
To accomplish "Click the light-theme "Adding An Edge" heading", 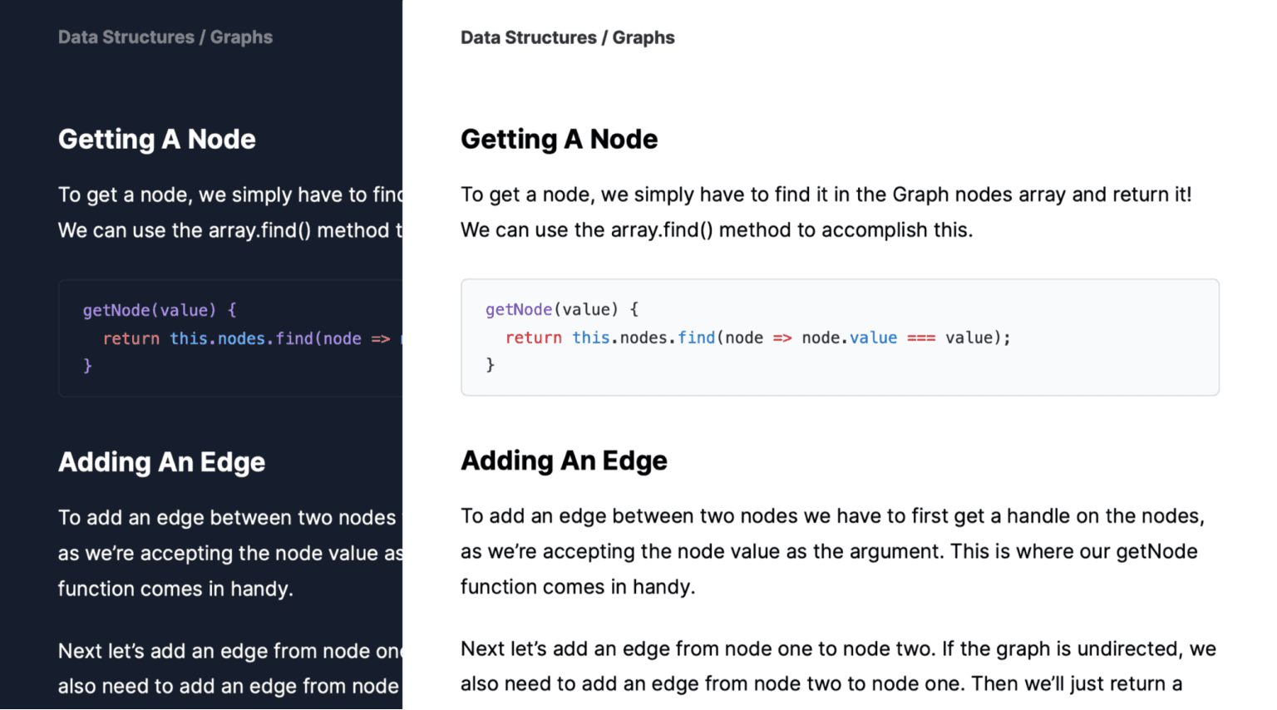I will click(564, 461).
